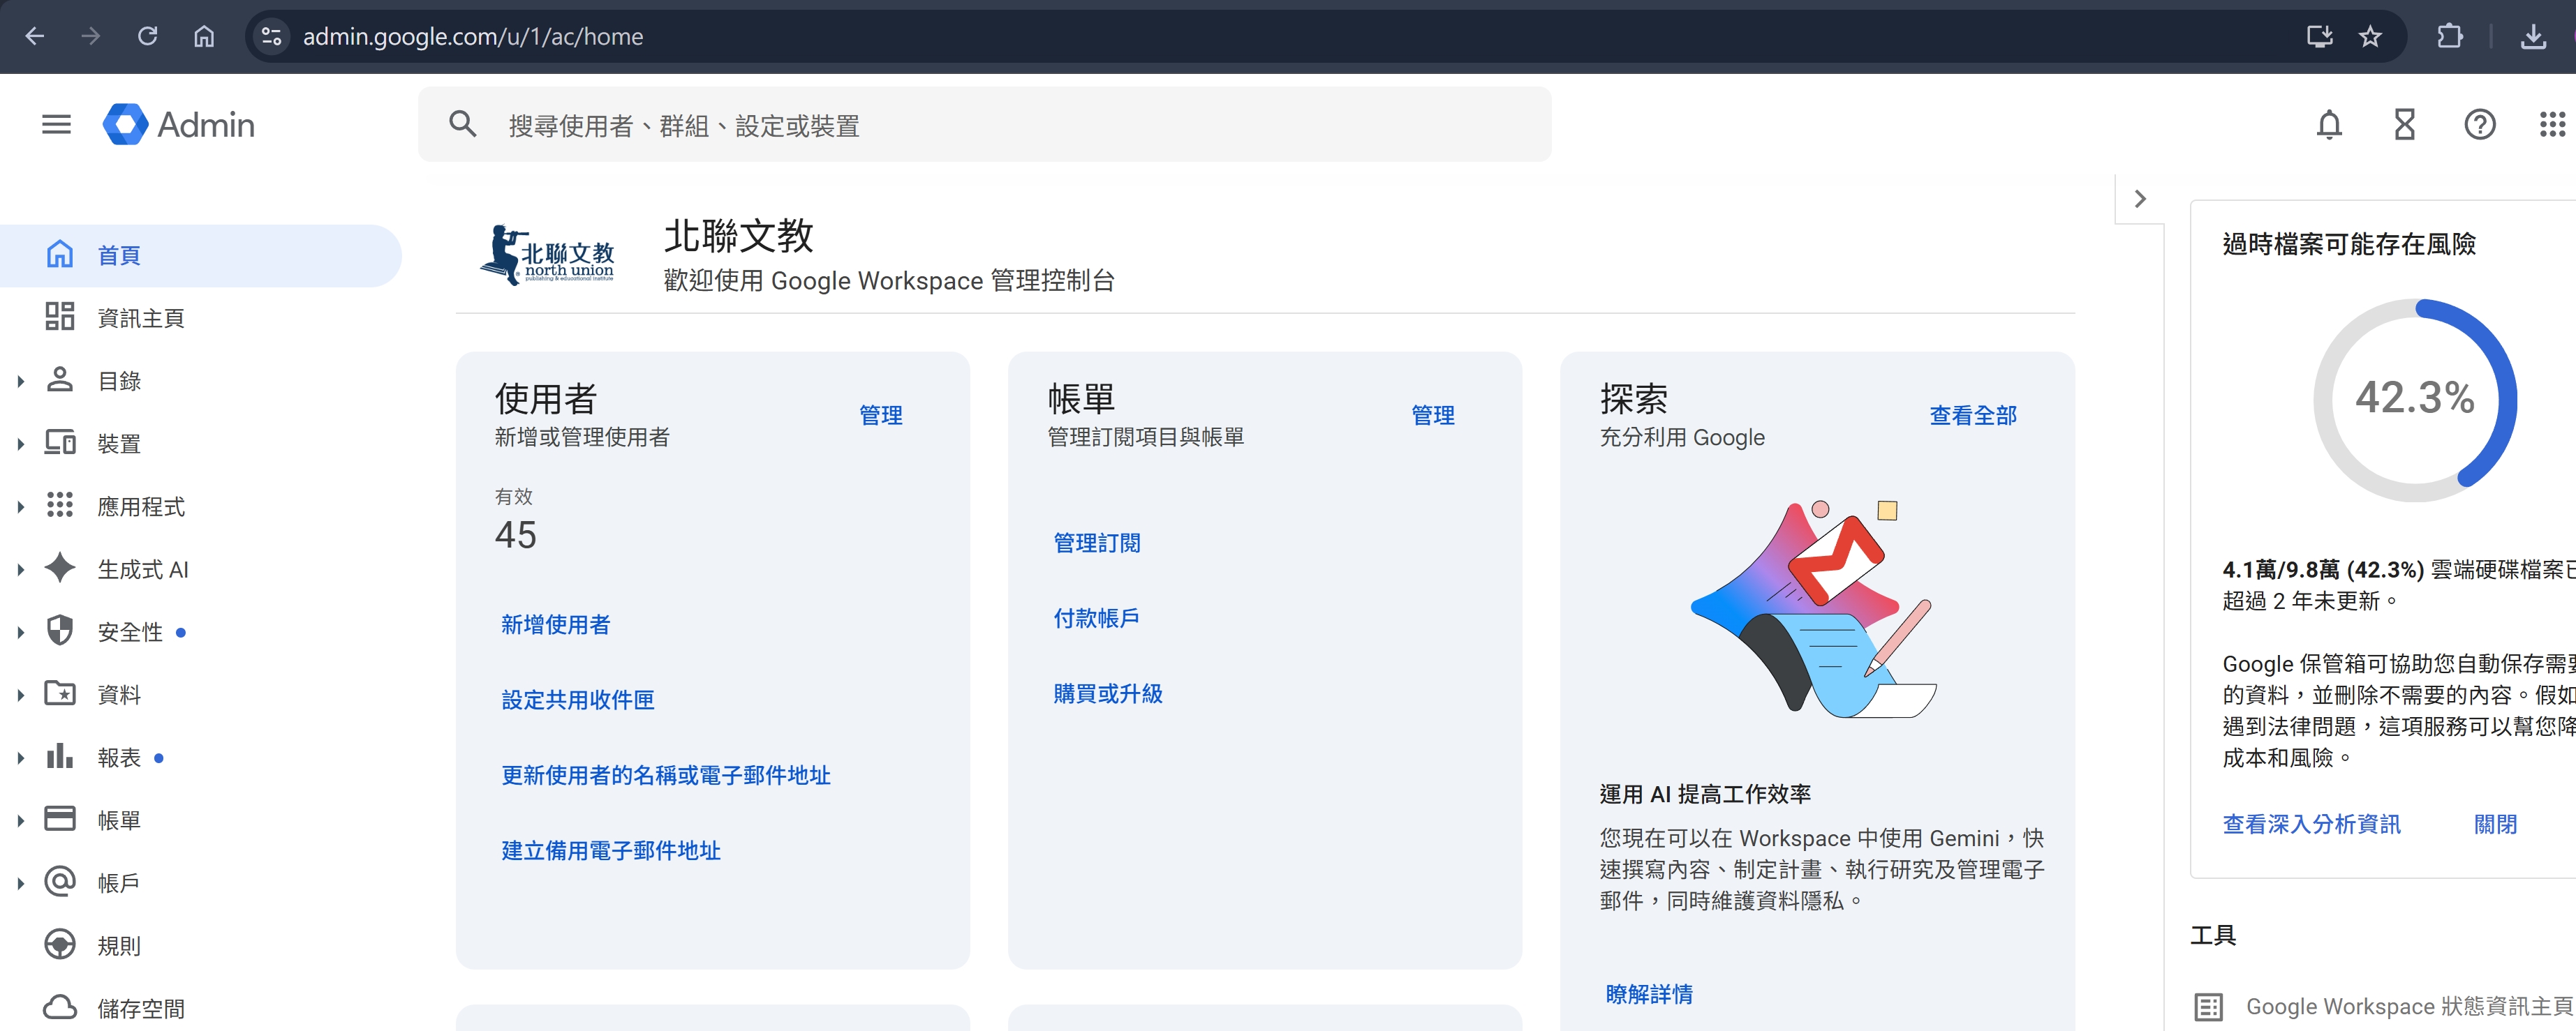Click the 帳單 credit card icon
2576x1031 pixels.
click(x=60, y=819)
